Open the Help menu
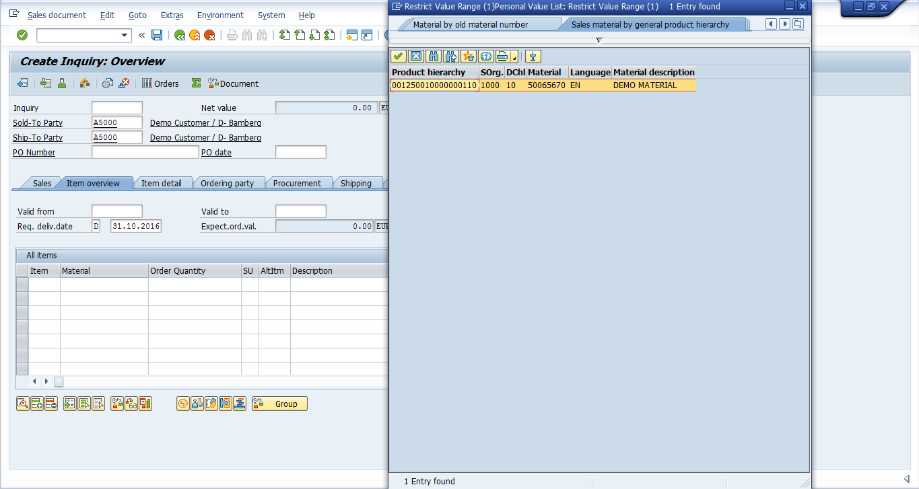919x489 pixels. click(x=306, y=15)
